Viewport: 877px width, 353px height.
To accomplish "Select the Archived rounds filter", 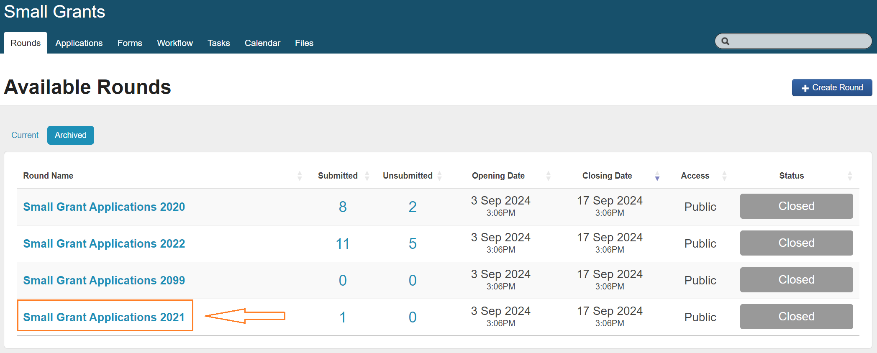I will coord(70,135).
